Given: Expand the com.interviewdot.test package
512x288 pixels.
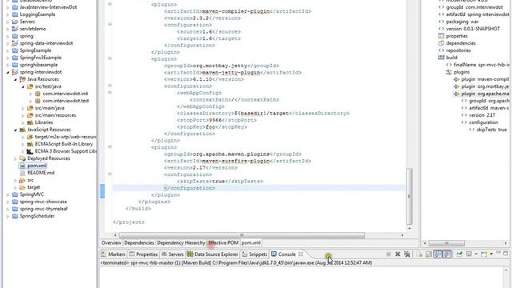Looking at the screenshot, I should pos(31,101).
